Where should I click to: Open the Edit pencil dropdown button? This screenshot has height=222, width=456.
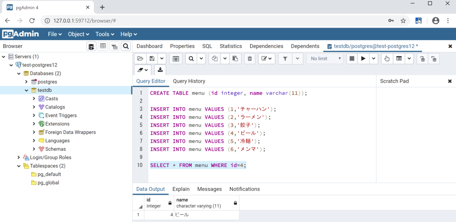(267, 58)
